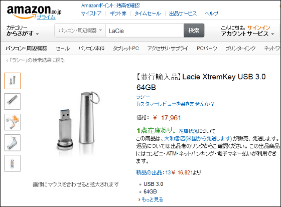
Task: Open the タイムセール link
Action: [148, 14]
